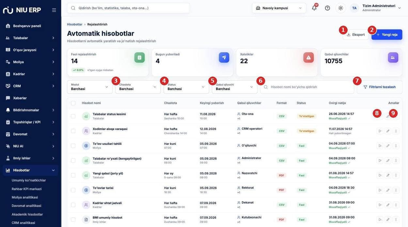Viewport: 408px width, 227px height.
Task: Check the Xodimlar aloqa varaqasi row checkbox
Action: (x=73, y=131)
